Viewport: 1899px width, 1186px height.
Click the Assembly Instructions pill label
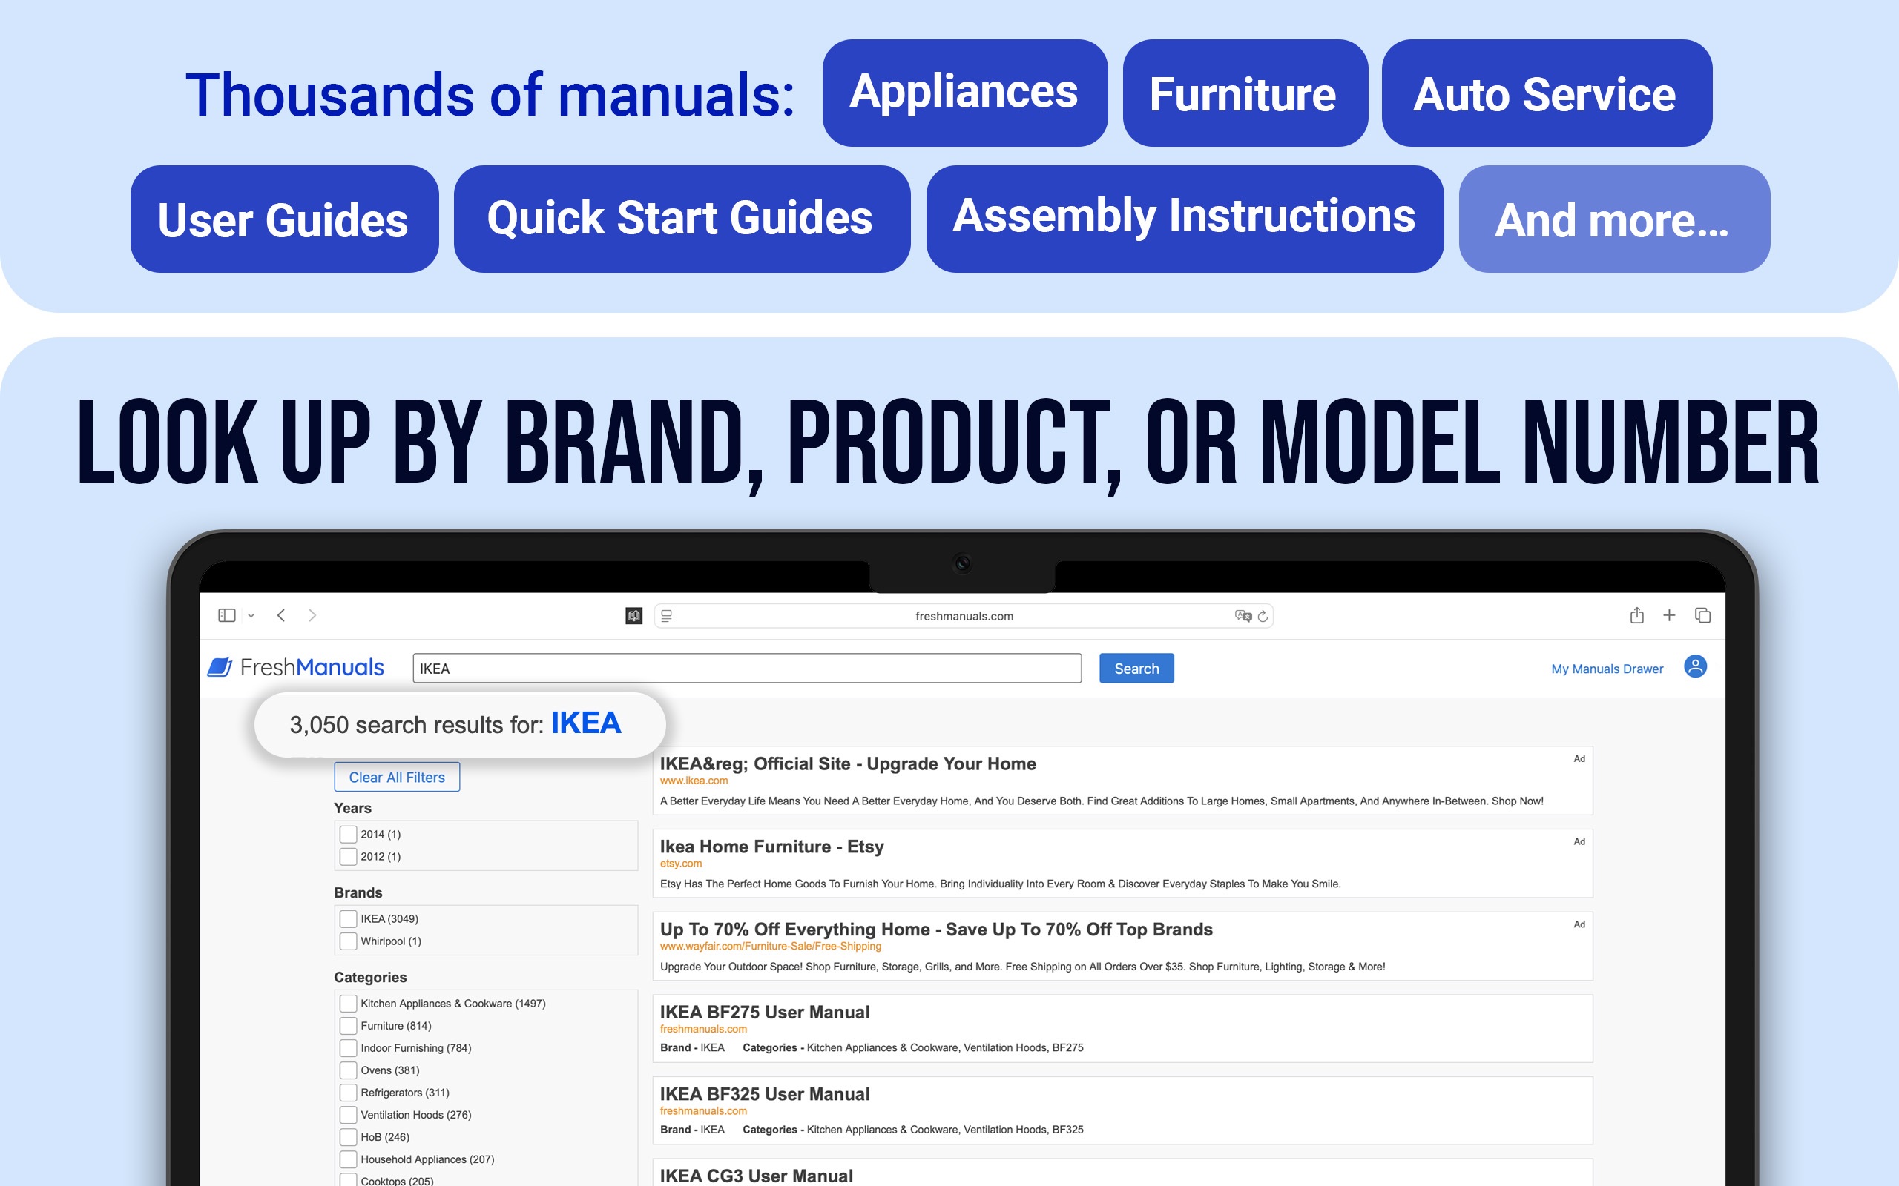[1184, 218]
